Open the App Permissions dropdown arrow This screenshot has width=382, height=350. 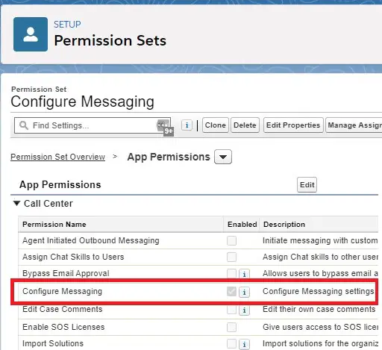click(223, 157)
